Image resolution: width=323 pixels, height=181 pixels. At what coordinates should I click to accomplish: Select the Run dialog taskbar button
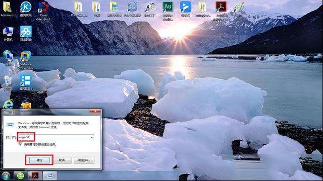tap(50, 176)
